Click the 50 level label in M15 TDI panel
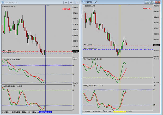 coord(73,74)
